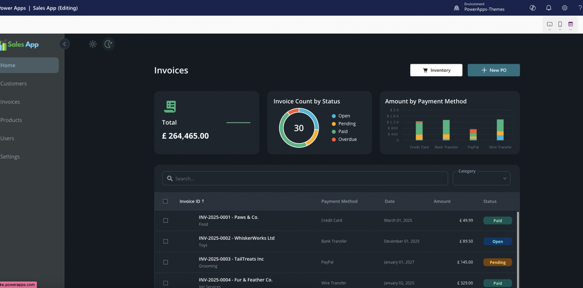Click the search field above the invoice table

(x=305, y=178)
